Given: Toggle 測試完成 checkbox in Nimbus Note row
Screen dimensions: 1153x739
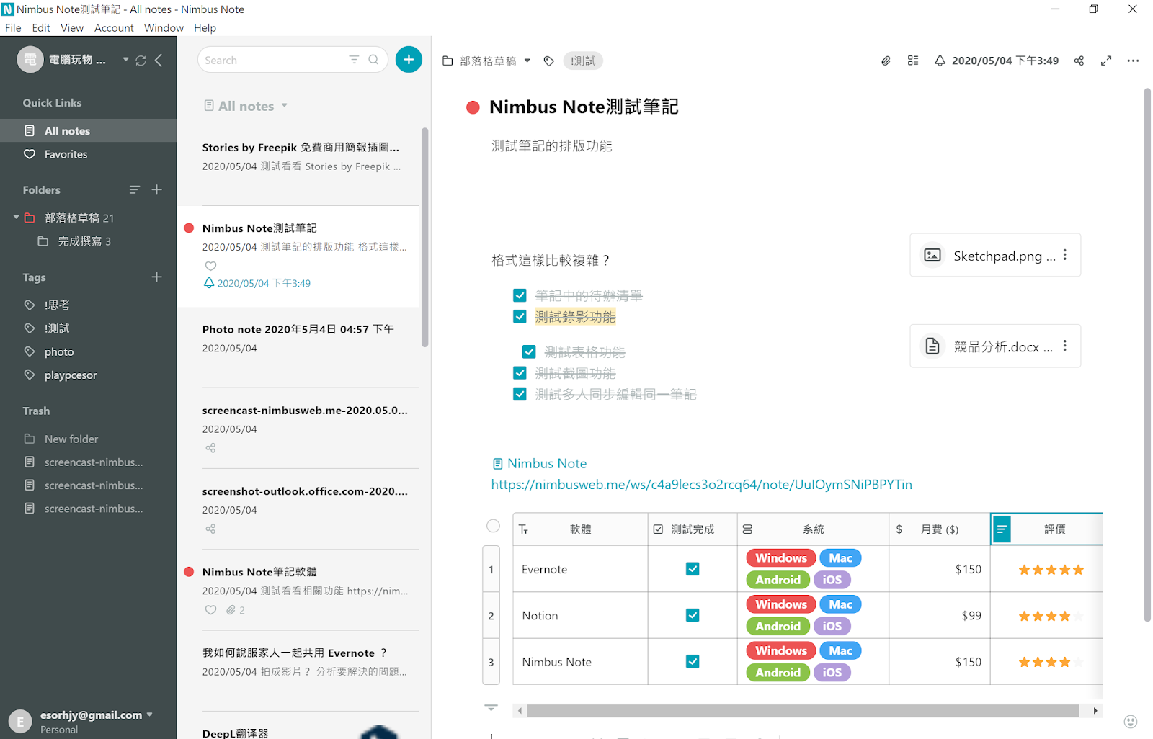Looking at the screenshot, I should [x=693, y=661].
